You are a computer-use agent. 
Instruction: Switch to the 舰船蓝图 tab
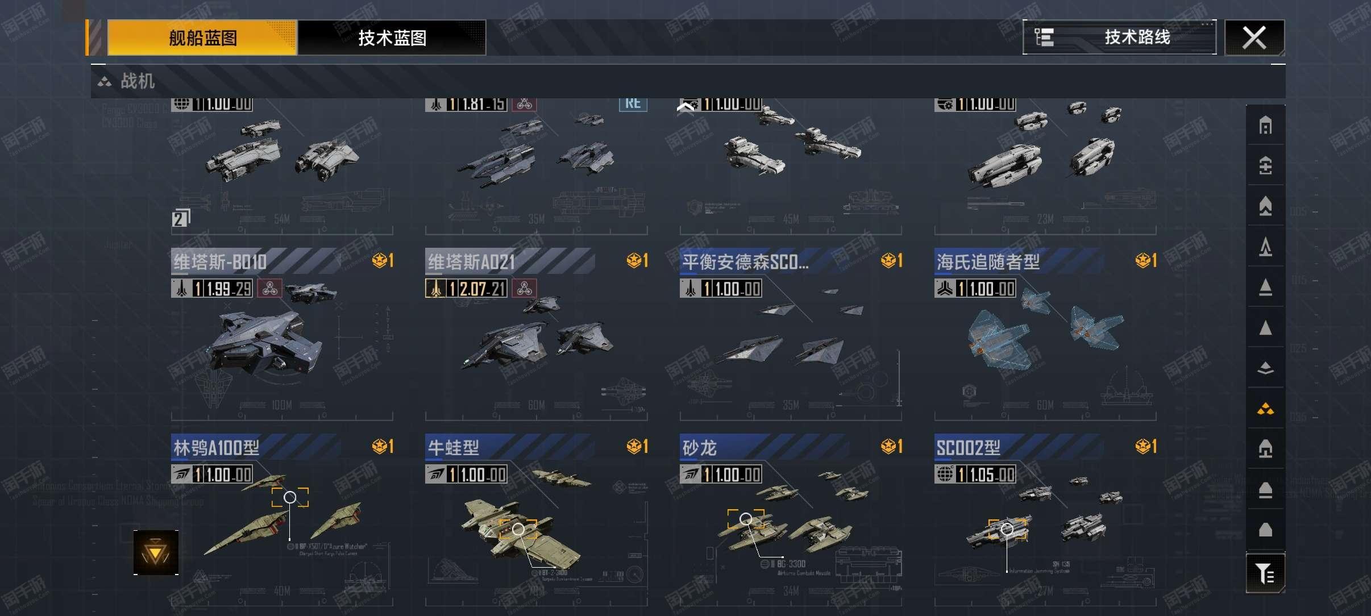click(x=202, y=38)
